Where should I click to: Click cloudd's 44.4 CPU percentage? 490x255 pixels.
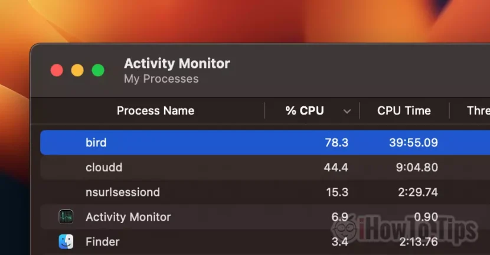pyautogui.click(x=336, y=167)
